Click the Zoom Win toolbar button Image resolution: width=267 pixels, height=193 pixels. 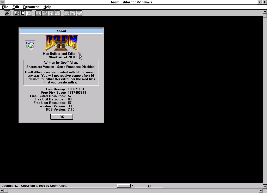tap(79, 13)
